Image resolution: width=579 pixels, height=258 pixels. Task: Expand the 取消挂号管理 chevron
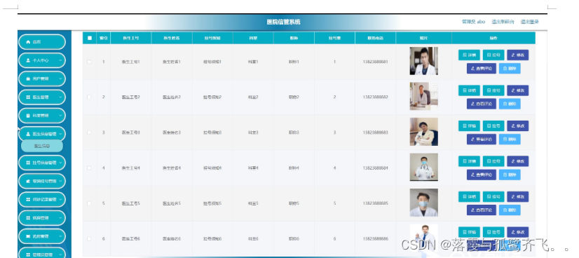(60, 181)
